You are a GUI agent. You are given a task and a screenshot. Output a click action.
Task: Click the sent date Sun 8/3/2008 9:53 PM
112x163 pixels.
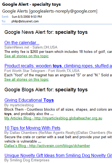pyautogui.click(x=27, y=17)
